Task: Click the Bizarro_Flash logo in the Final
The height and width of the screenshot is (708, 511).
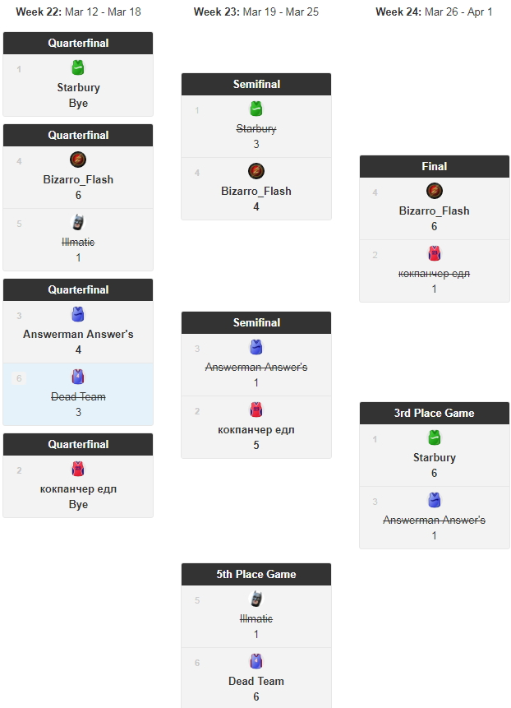Action: point(435,192)
